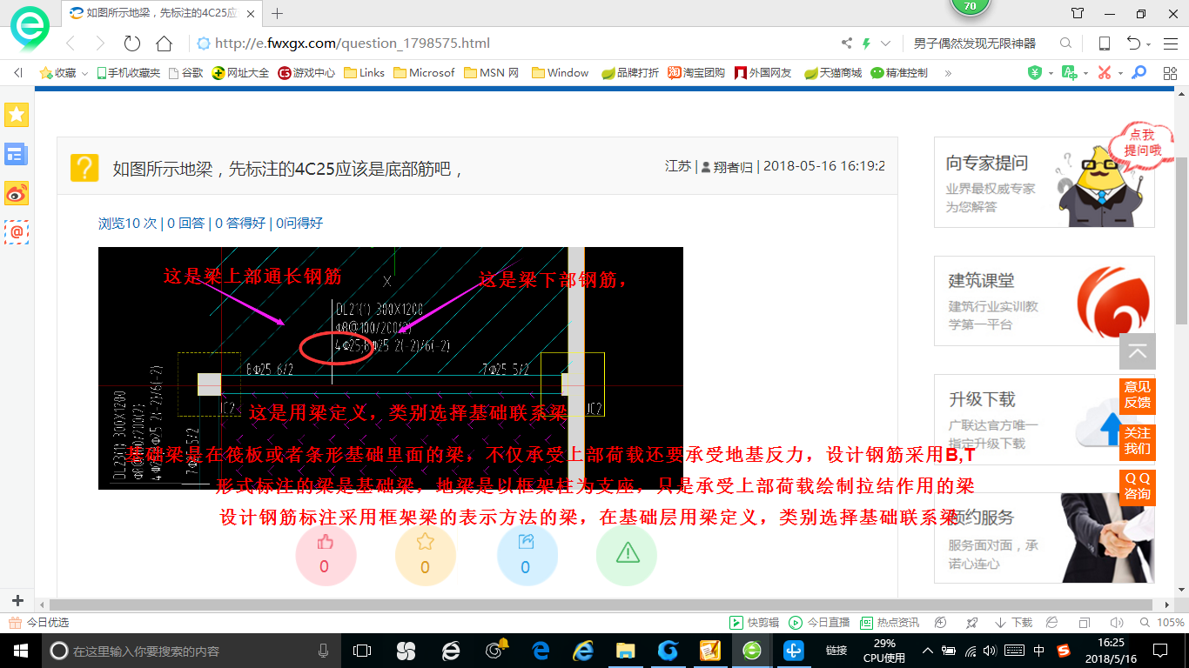Expand the translate extension dropdown

(1085, 74)
